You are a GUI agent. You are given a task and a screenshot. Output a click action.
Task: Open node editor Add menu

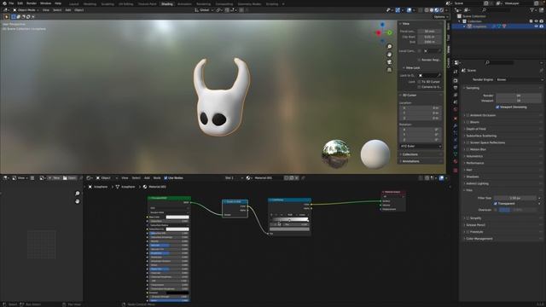pyautogui.click(x=147, y=178)
